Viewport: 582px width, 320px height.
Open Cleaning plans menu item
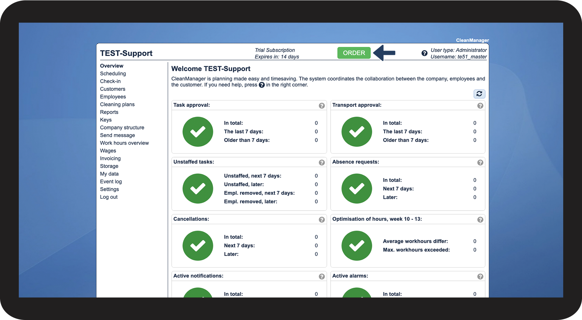[117, 104]
